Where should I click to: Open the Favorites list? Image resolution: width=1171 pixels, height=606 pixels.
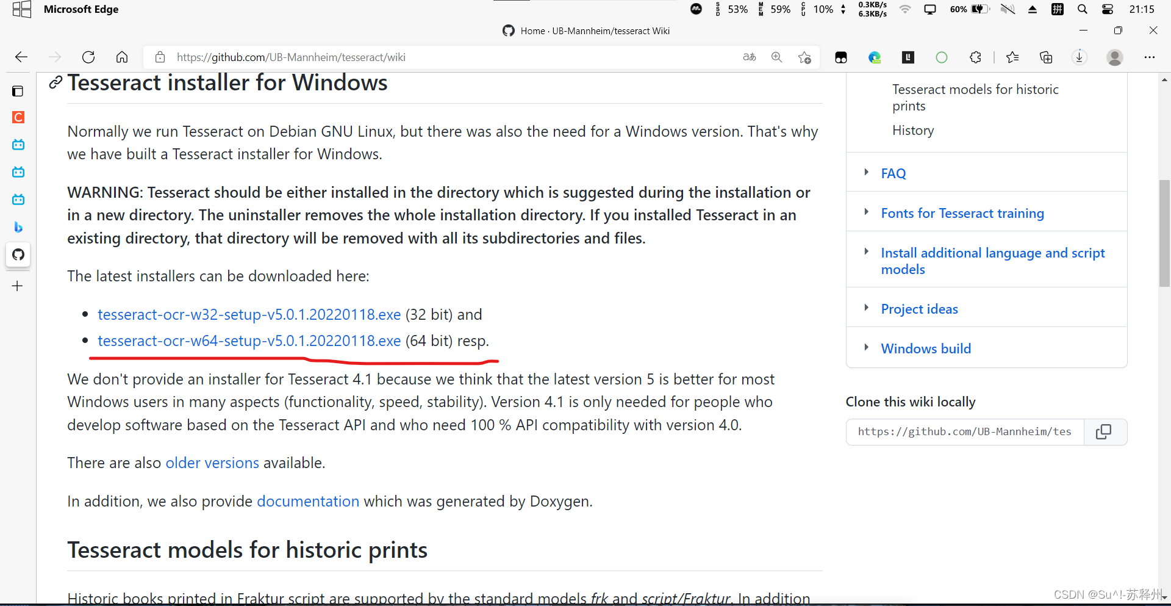pos(1012,57)
